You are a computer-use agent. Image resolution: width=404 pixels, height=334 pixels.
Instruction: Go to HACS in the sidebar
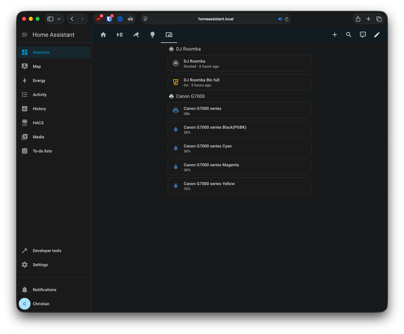point(38,123)
